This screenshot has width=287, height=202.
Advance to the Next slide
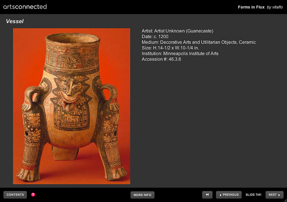274,195
